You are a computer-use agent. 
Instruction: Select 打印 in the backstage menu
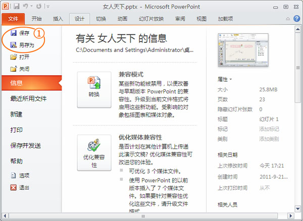click(16, 130)
